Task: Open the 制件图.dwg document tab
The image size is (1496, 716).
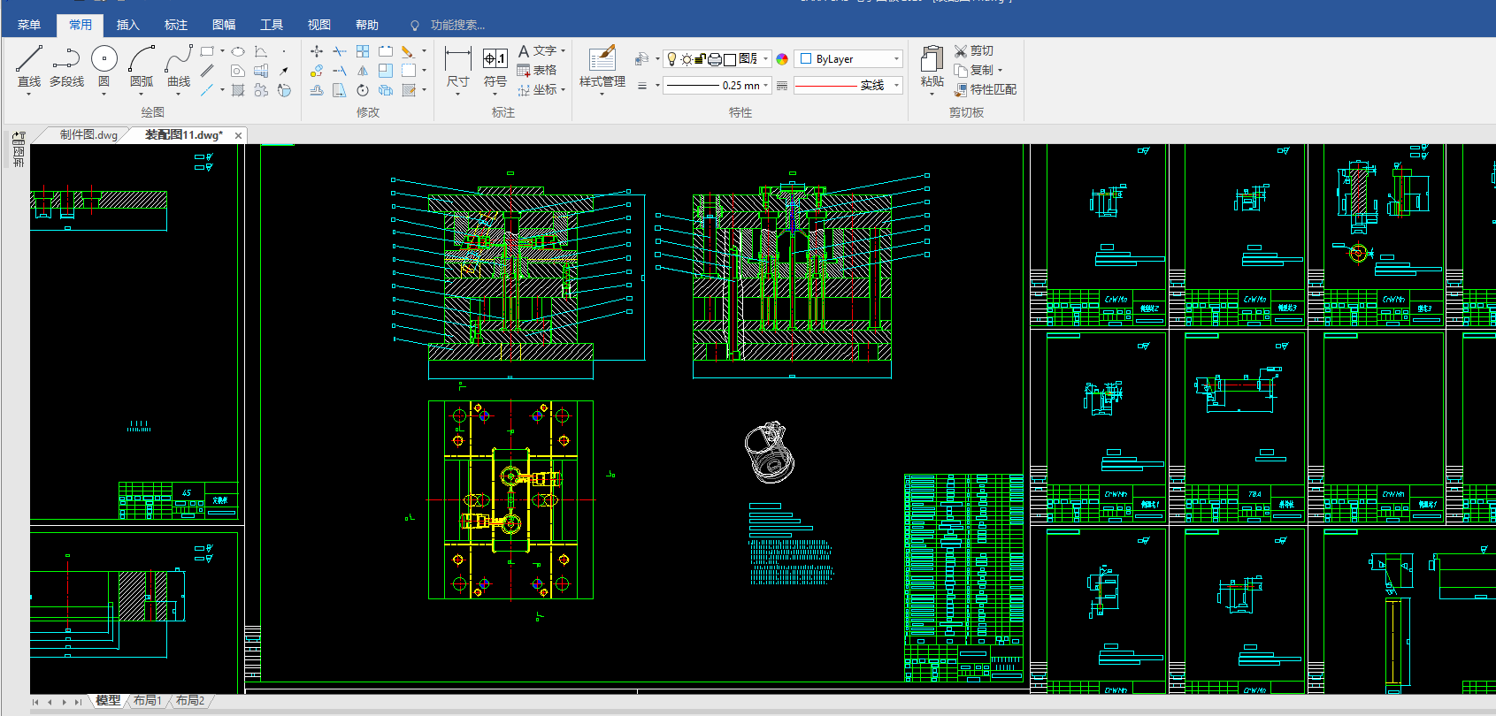Action: pyautogui.click(x=88, y=135)
